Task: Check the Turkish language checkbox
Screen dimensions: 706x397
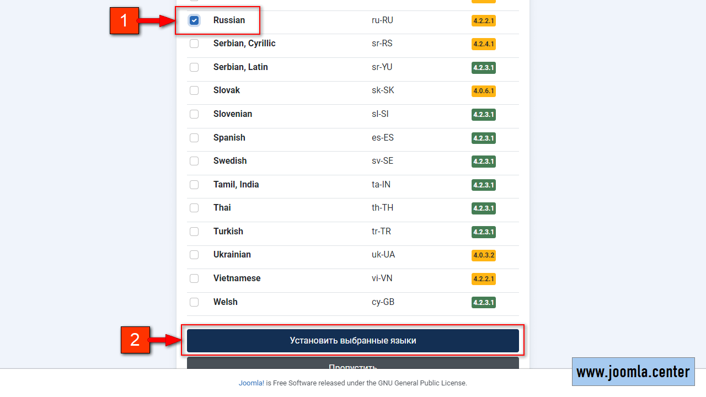Action: tap(194, 232)
